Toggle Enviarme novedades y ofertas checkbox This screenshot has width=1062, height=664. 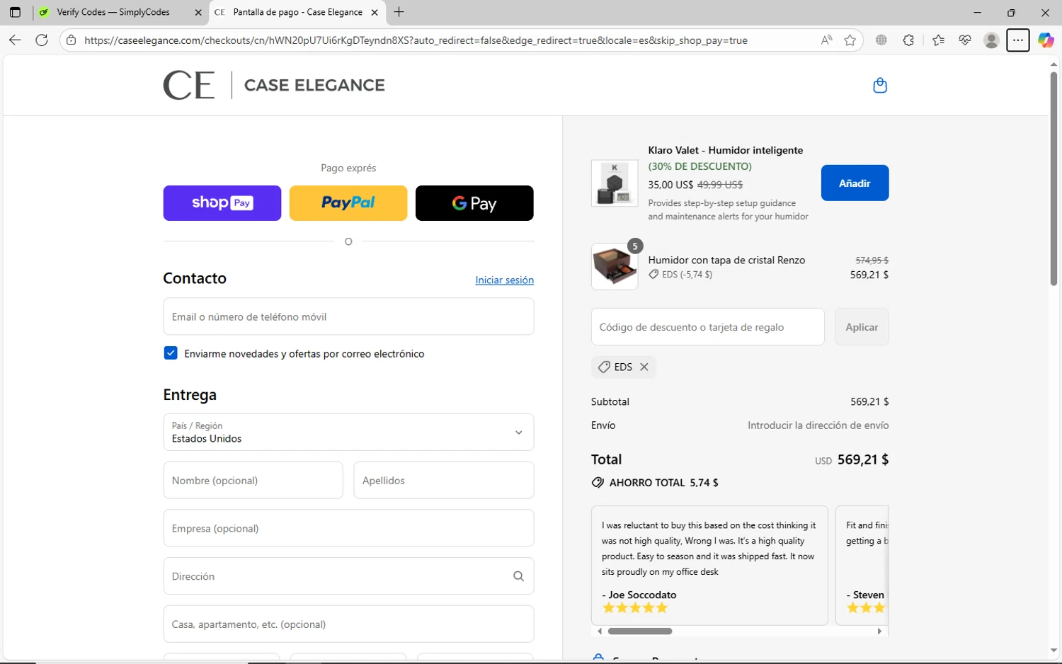(171, 353)
